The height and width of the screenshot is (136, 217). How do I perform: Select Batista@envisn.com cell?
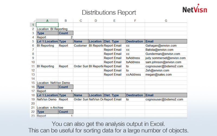coord(166,50)
